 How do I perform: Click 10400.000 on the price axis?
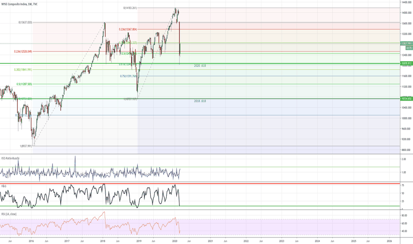(406, 108)
